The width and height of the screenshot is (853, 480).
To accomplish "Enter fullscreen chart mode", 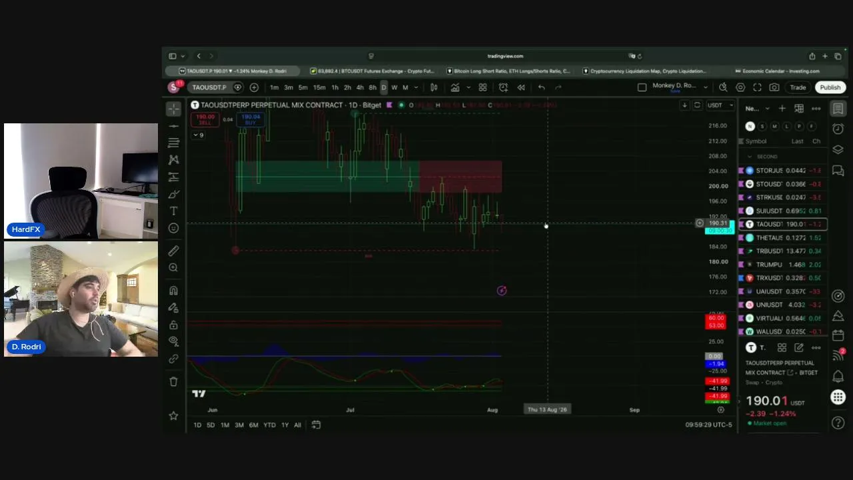I will (x=757, y=87).
